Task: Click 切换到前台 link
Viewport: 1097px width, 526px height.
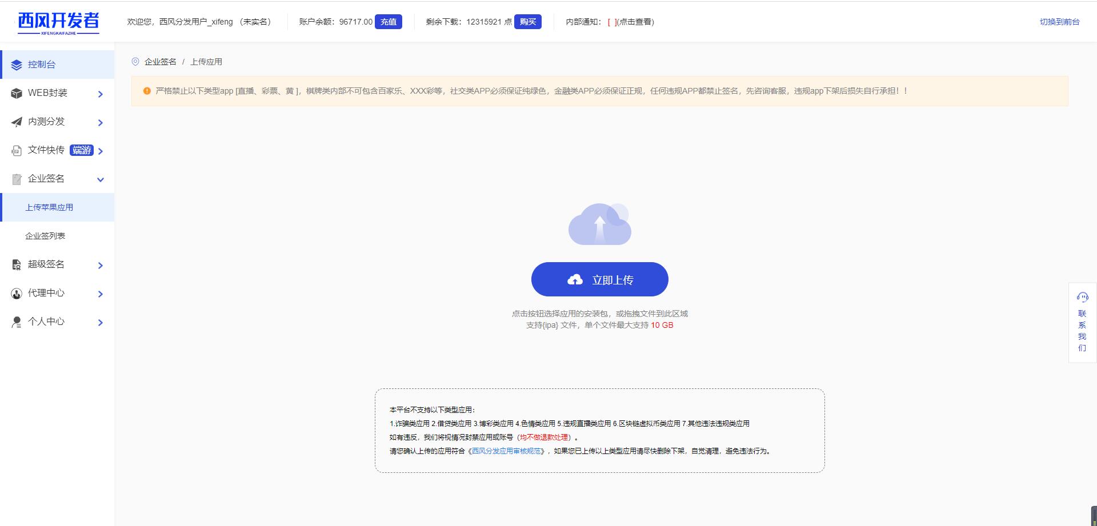Action: [x=1059, y=22]
